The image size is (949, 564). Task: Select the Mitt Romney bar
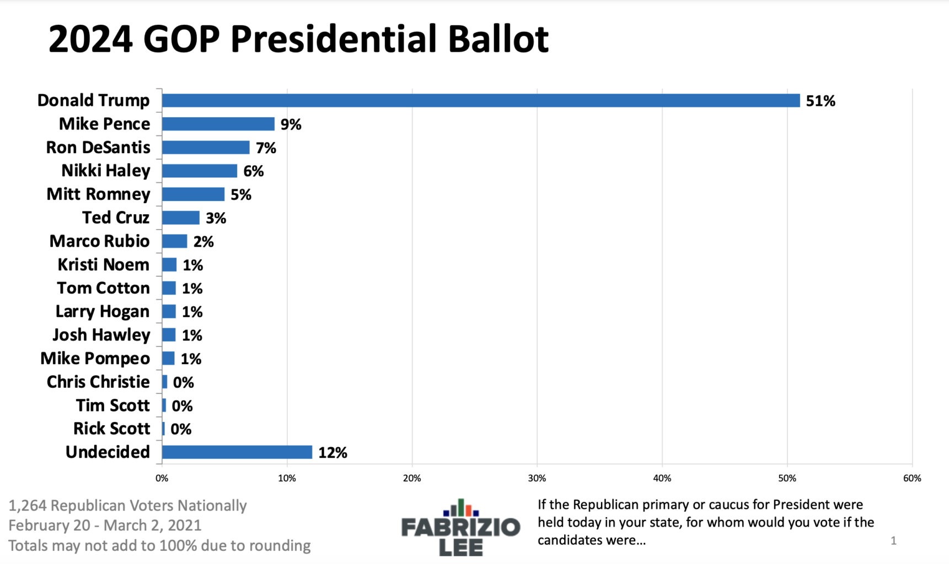coord(193,194)
